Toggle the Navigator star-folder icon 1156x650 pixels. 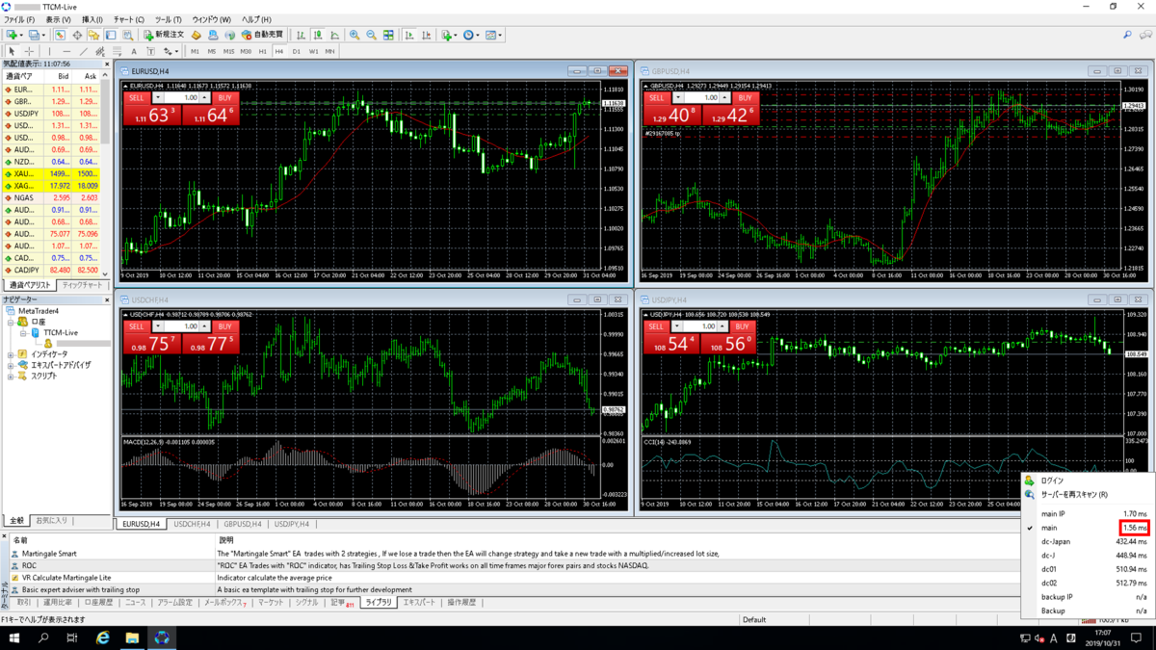click(93, 35)
